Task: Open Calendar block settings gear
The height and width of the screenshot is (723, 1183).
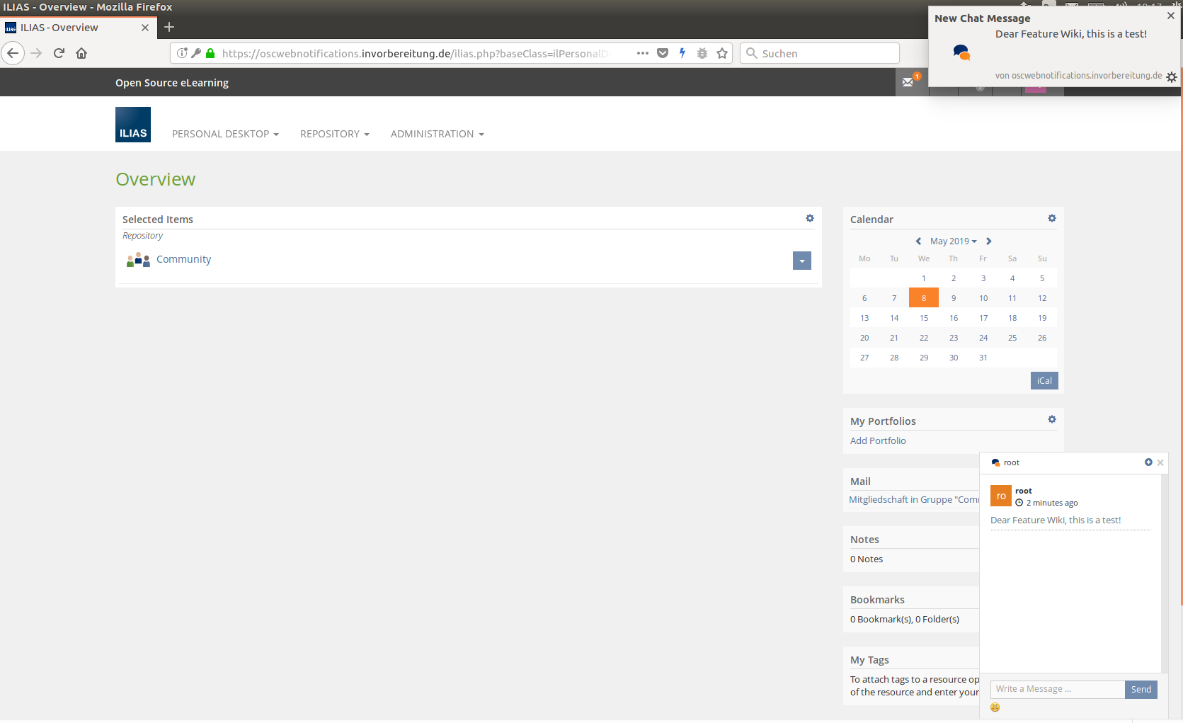Action: coord(1052,218)
